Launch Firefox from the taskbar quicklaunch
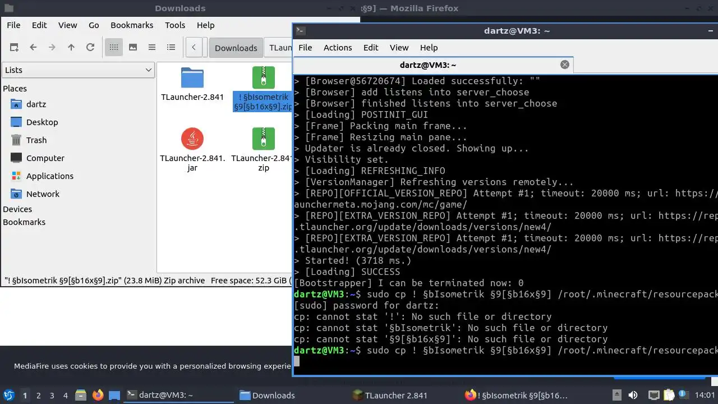The height and width of the screenshot is (404, 718). pyautogui.click(x=98, y=395)
